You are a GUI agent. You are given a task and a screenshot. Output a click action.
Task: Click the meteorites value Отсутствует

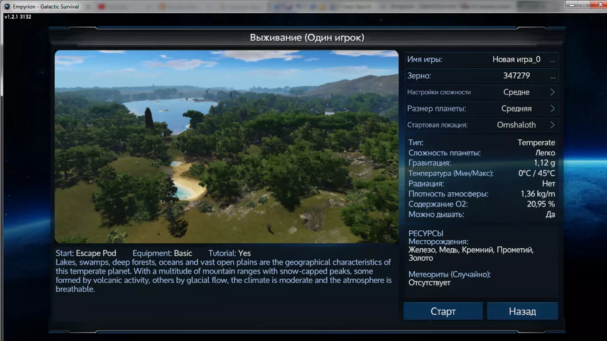point(430,283)
